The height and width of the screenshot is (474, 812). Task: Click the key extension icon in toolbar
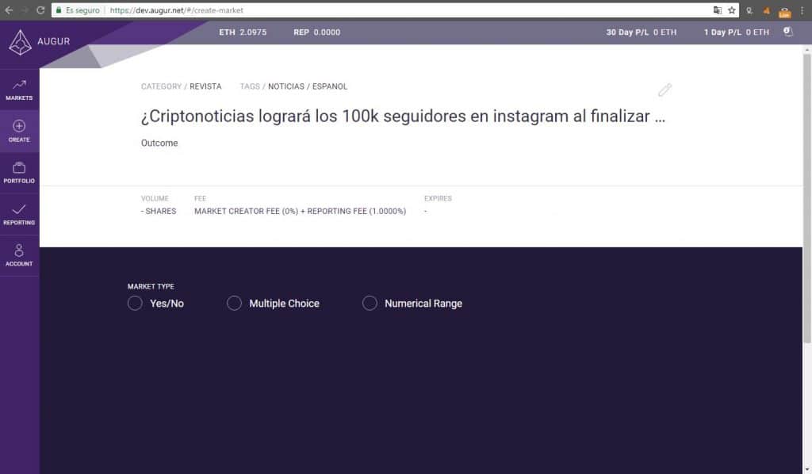(749, 10)
